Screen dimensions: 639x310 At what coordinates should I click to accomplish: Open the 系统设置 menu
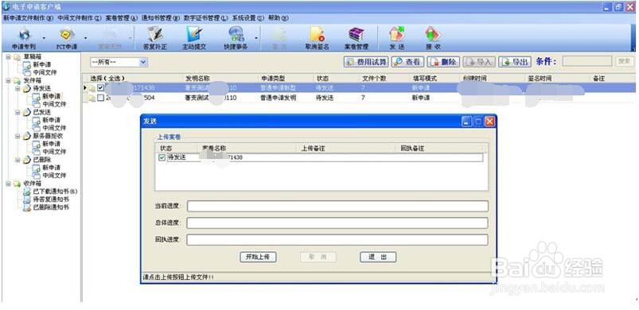point(248,18)
